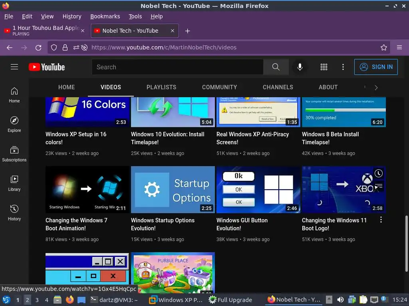Open the dartz@VM3 terminal from taskbar
The width and height of the screenshot is (409, 306).
pos(114,300)
